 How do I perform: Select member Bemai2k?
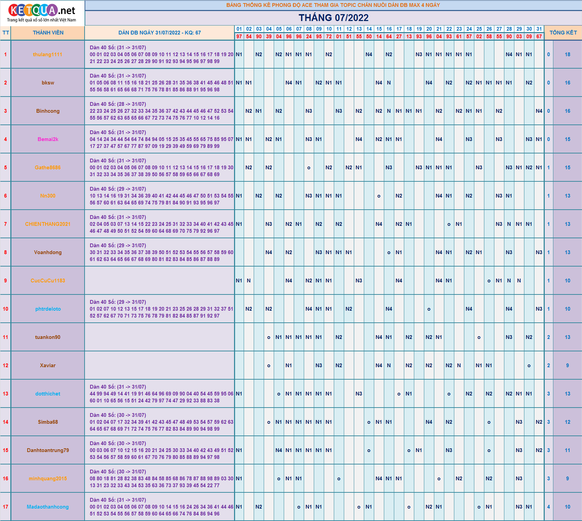tap(48, 139)
